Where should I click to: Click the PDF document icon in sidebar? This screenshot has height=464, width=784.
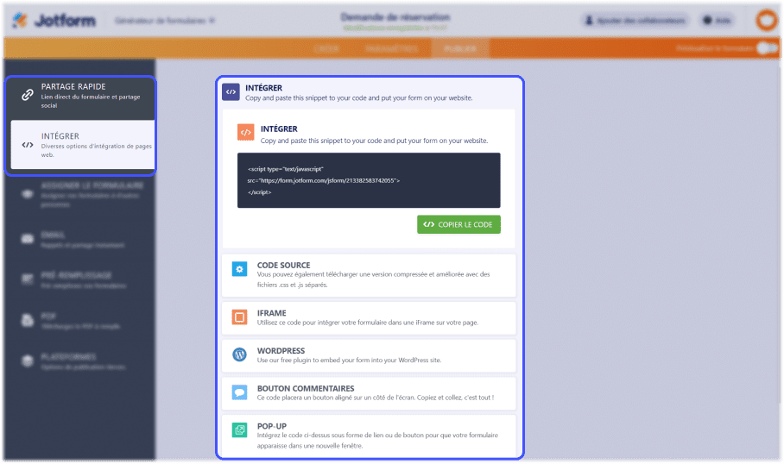click(28, 320)
